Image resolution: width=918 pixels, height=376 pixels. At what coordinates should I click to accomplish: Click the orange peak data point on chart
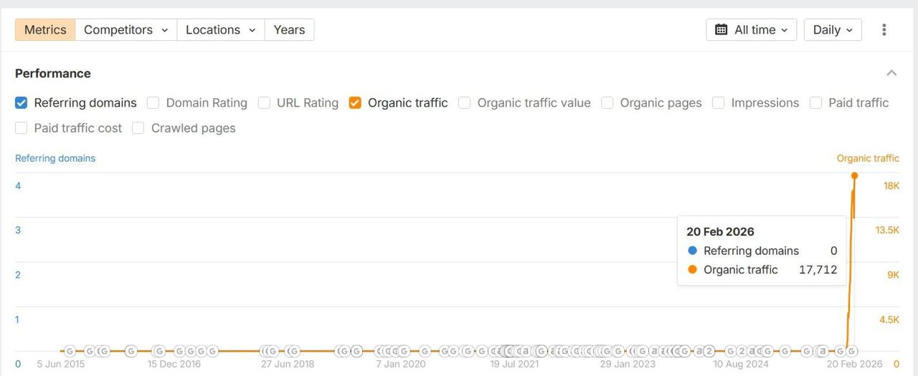pyautogui.click(x=854, y=175)
